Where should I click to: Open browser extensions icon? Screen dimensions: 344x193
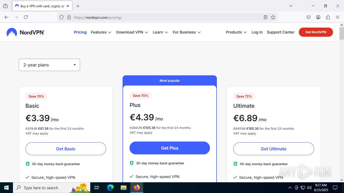(x=328, y=17)
